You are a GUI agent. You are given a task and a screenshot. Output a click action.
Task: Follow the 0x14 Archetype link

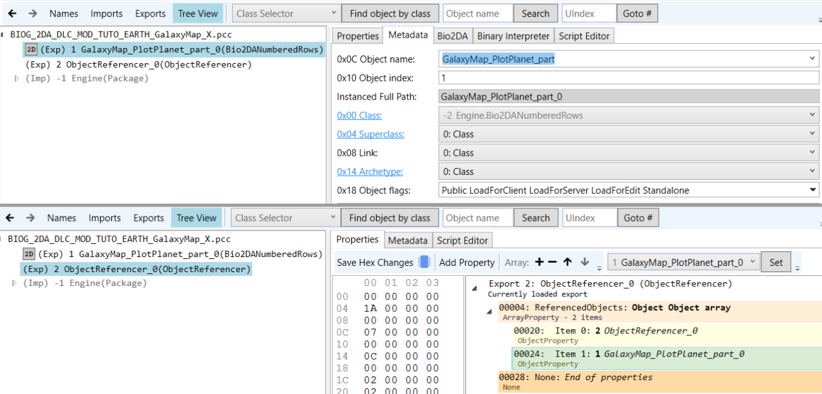[x=370, y=172]
